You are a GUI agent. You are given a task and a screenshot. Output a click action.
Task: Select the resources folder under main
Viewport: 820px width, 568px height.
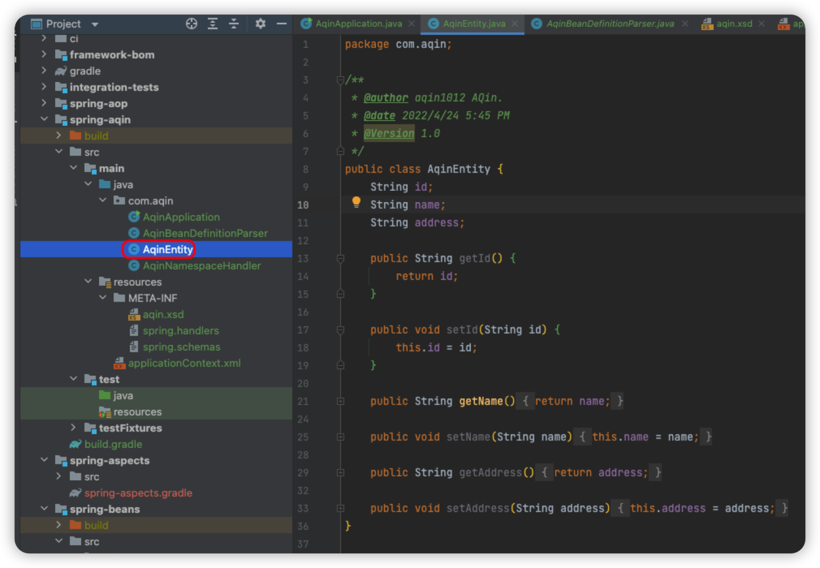click(137, 282)
